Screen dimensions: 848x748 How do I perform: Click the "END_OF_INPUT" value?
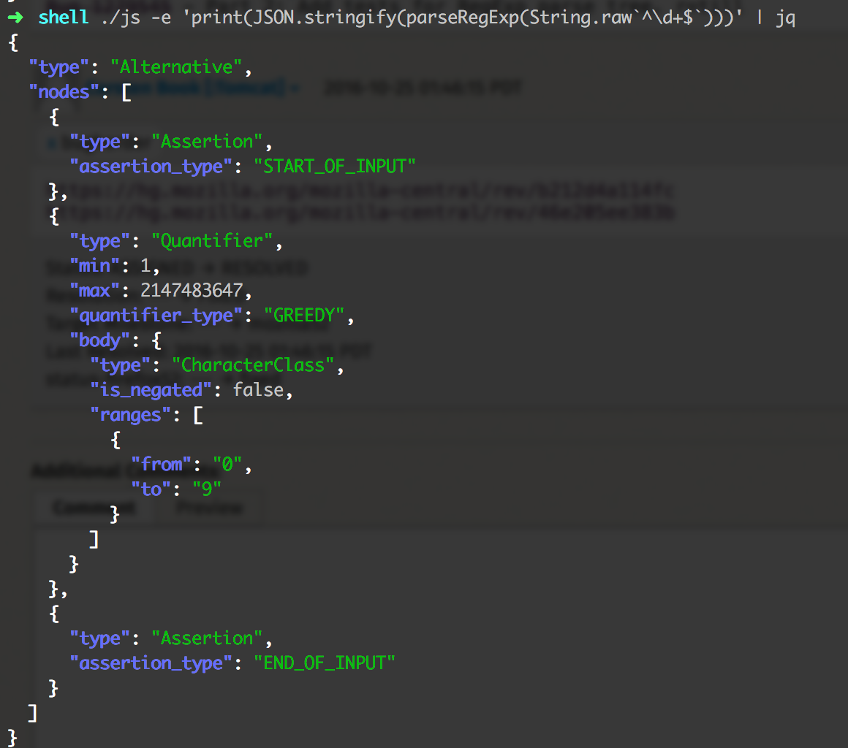(325, 664)
